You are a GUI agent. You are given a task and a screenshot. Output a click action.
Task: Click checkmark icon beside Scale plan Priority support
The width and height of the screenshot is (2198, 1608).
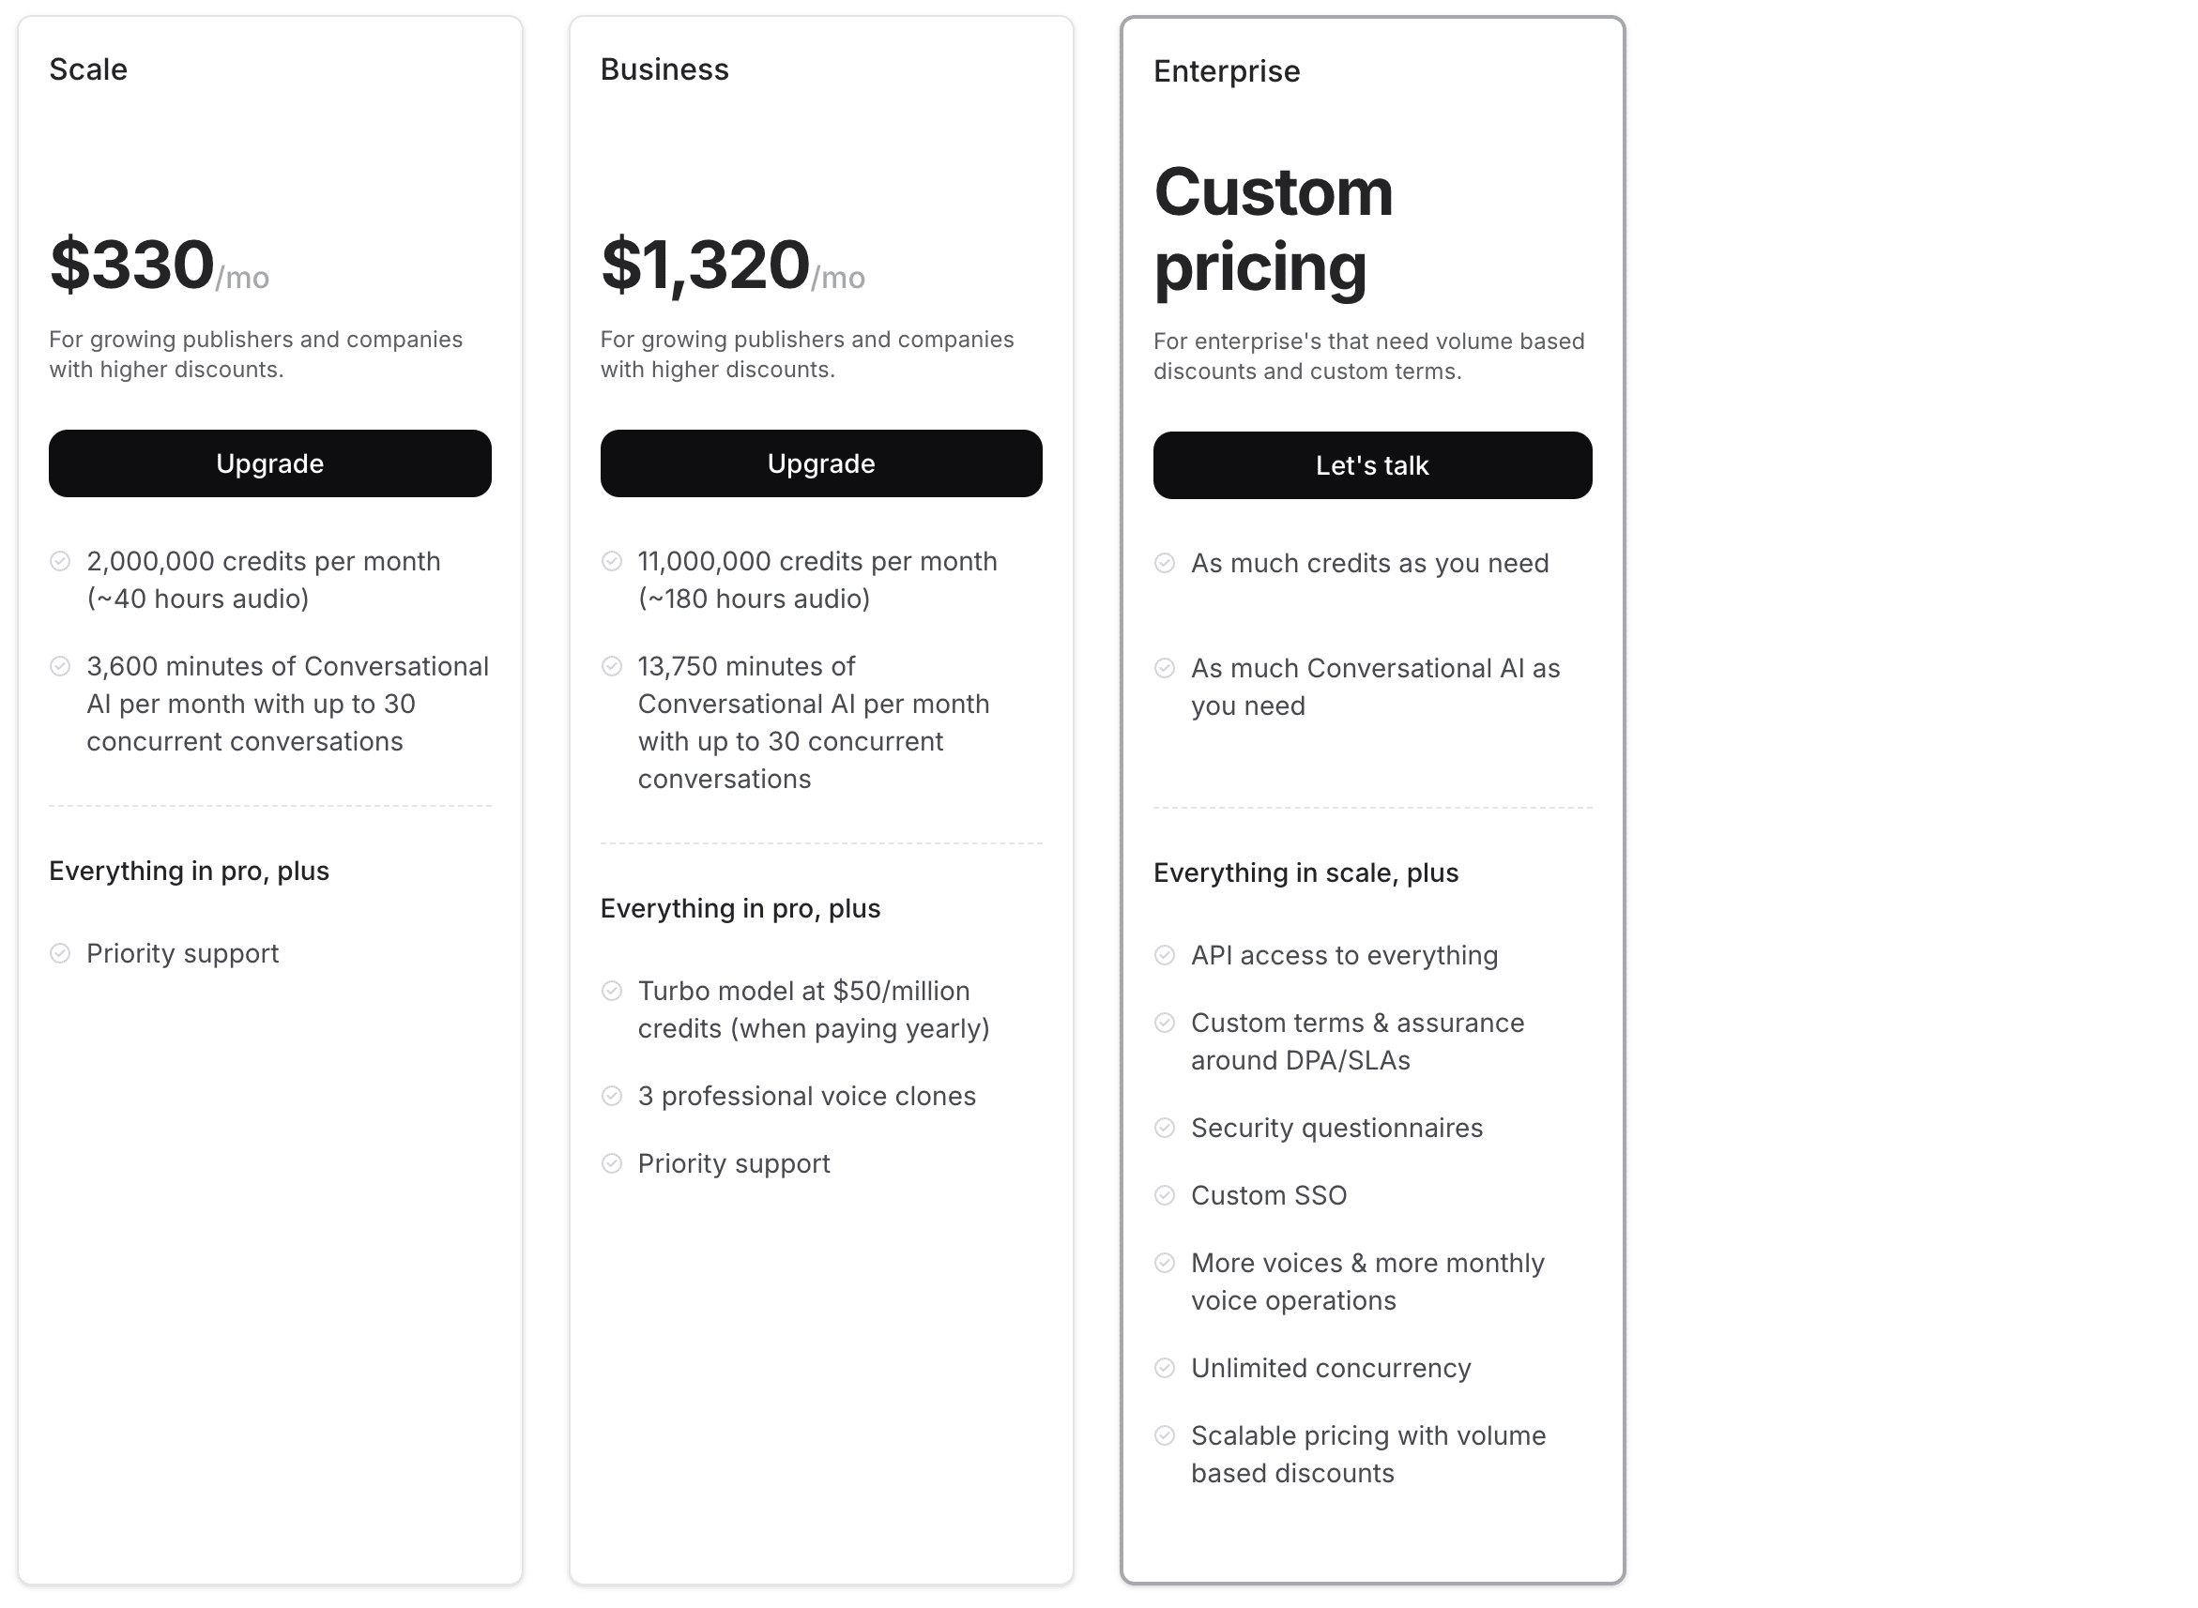click(60, 953)
